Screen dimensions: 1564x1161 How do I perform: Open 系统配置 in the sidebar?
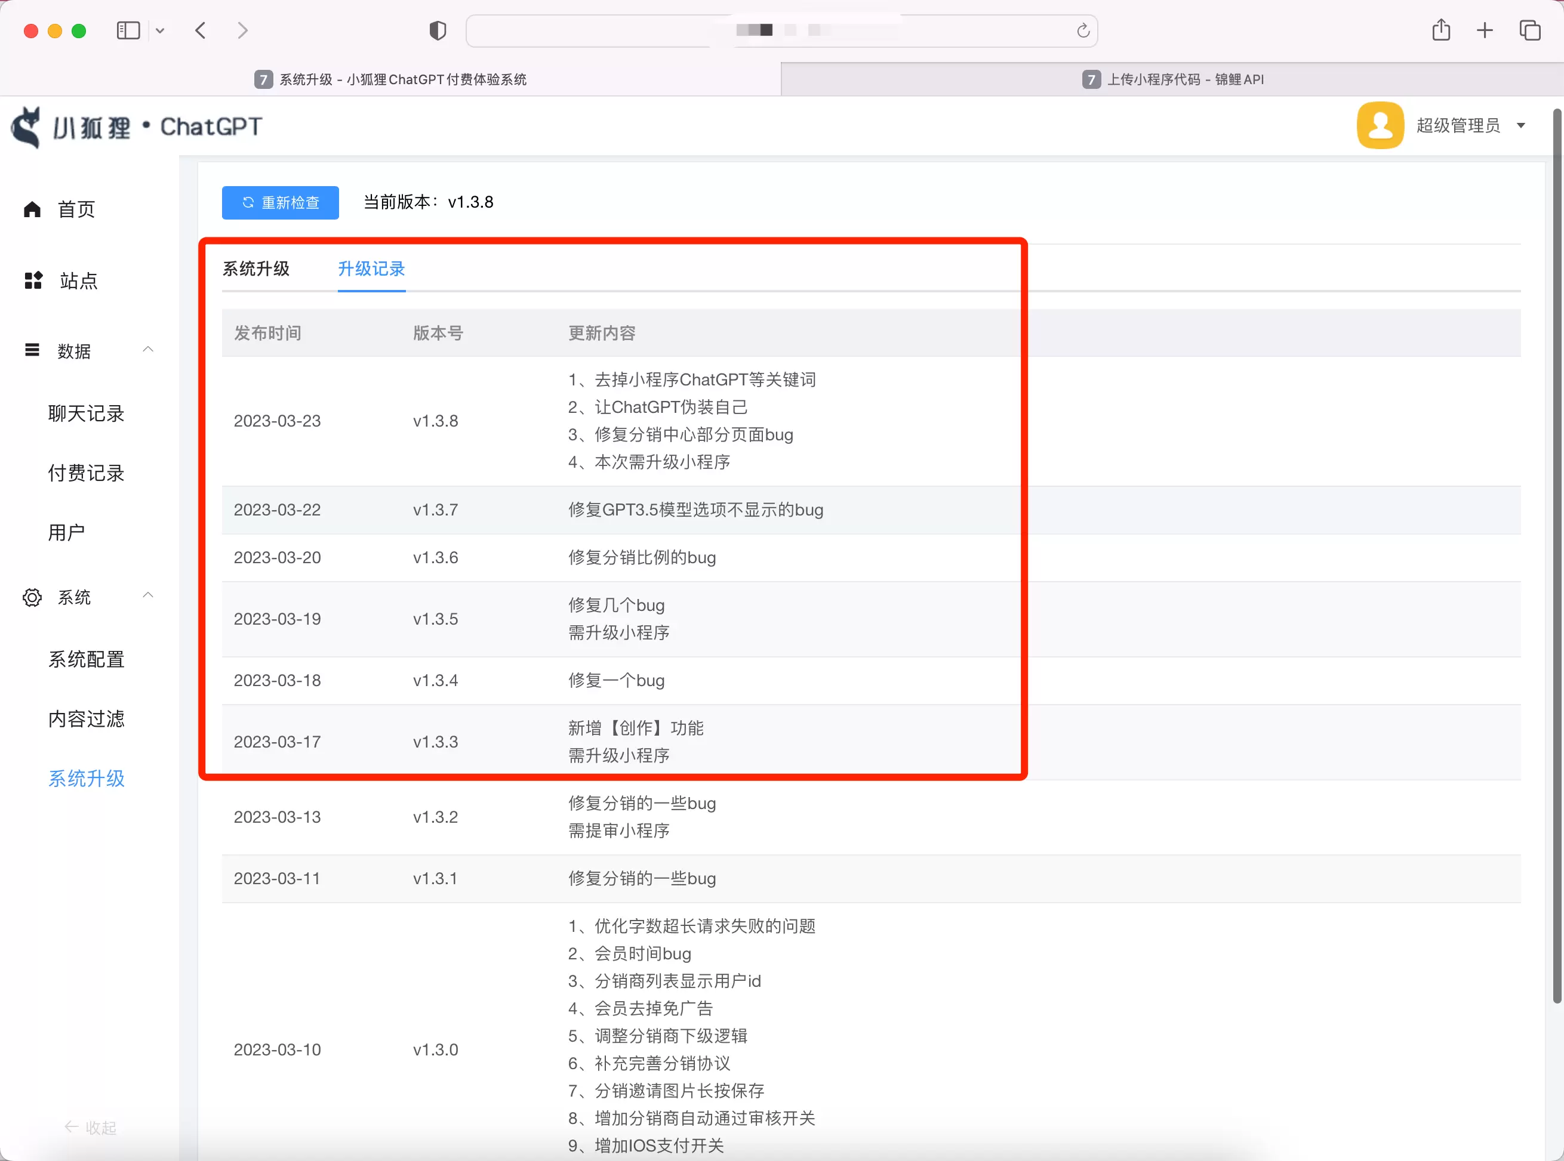86,659
